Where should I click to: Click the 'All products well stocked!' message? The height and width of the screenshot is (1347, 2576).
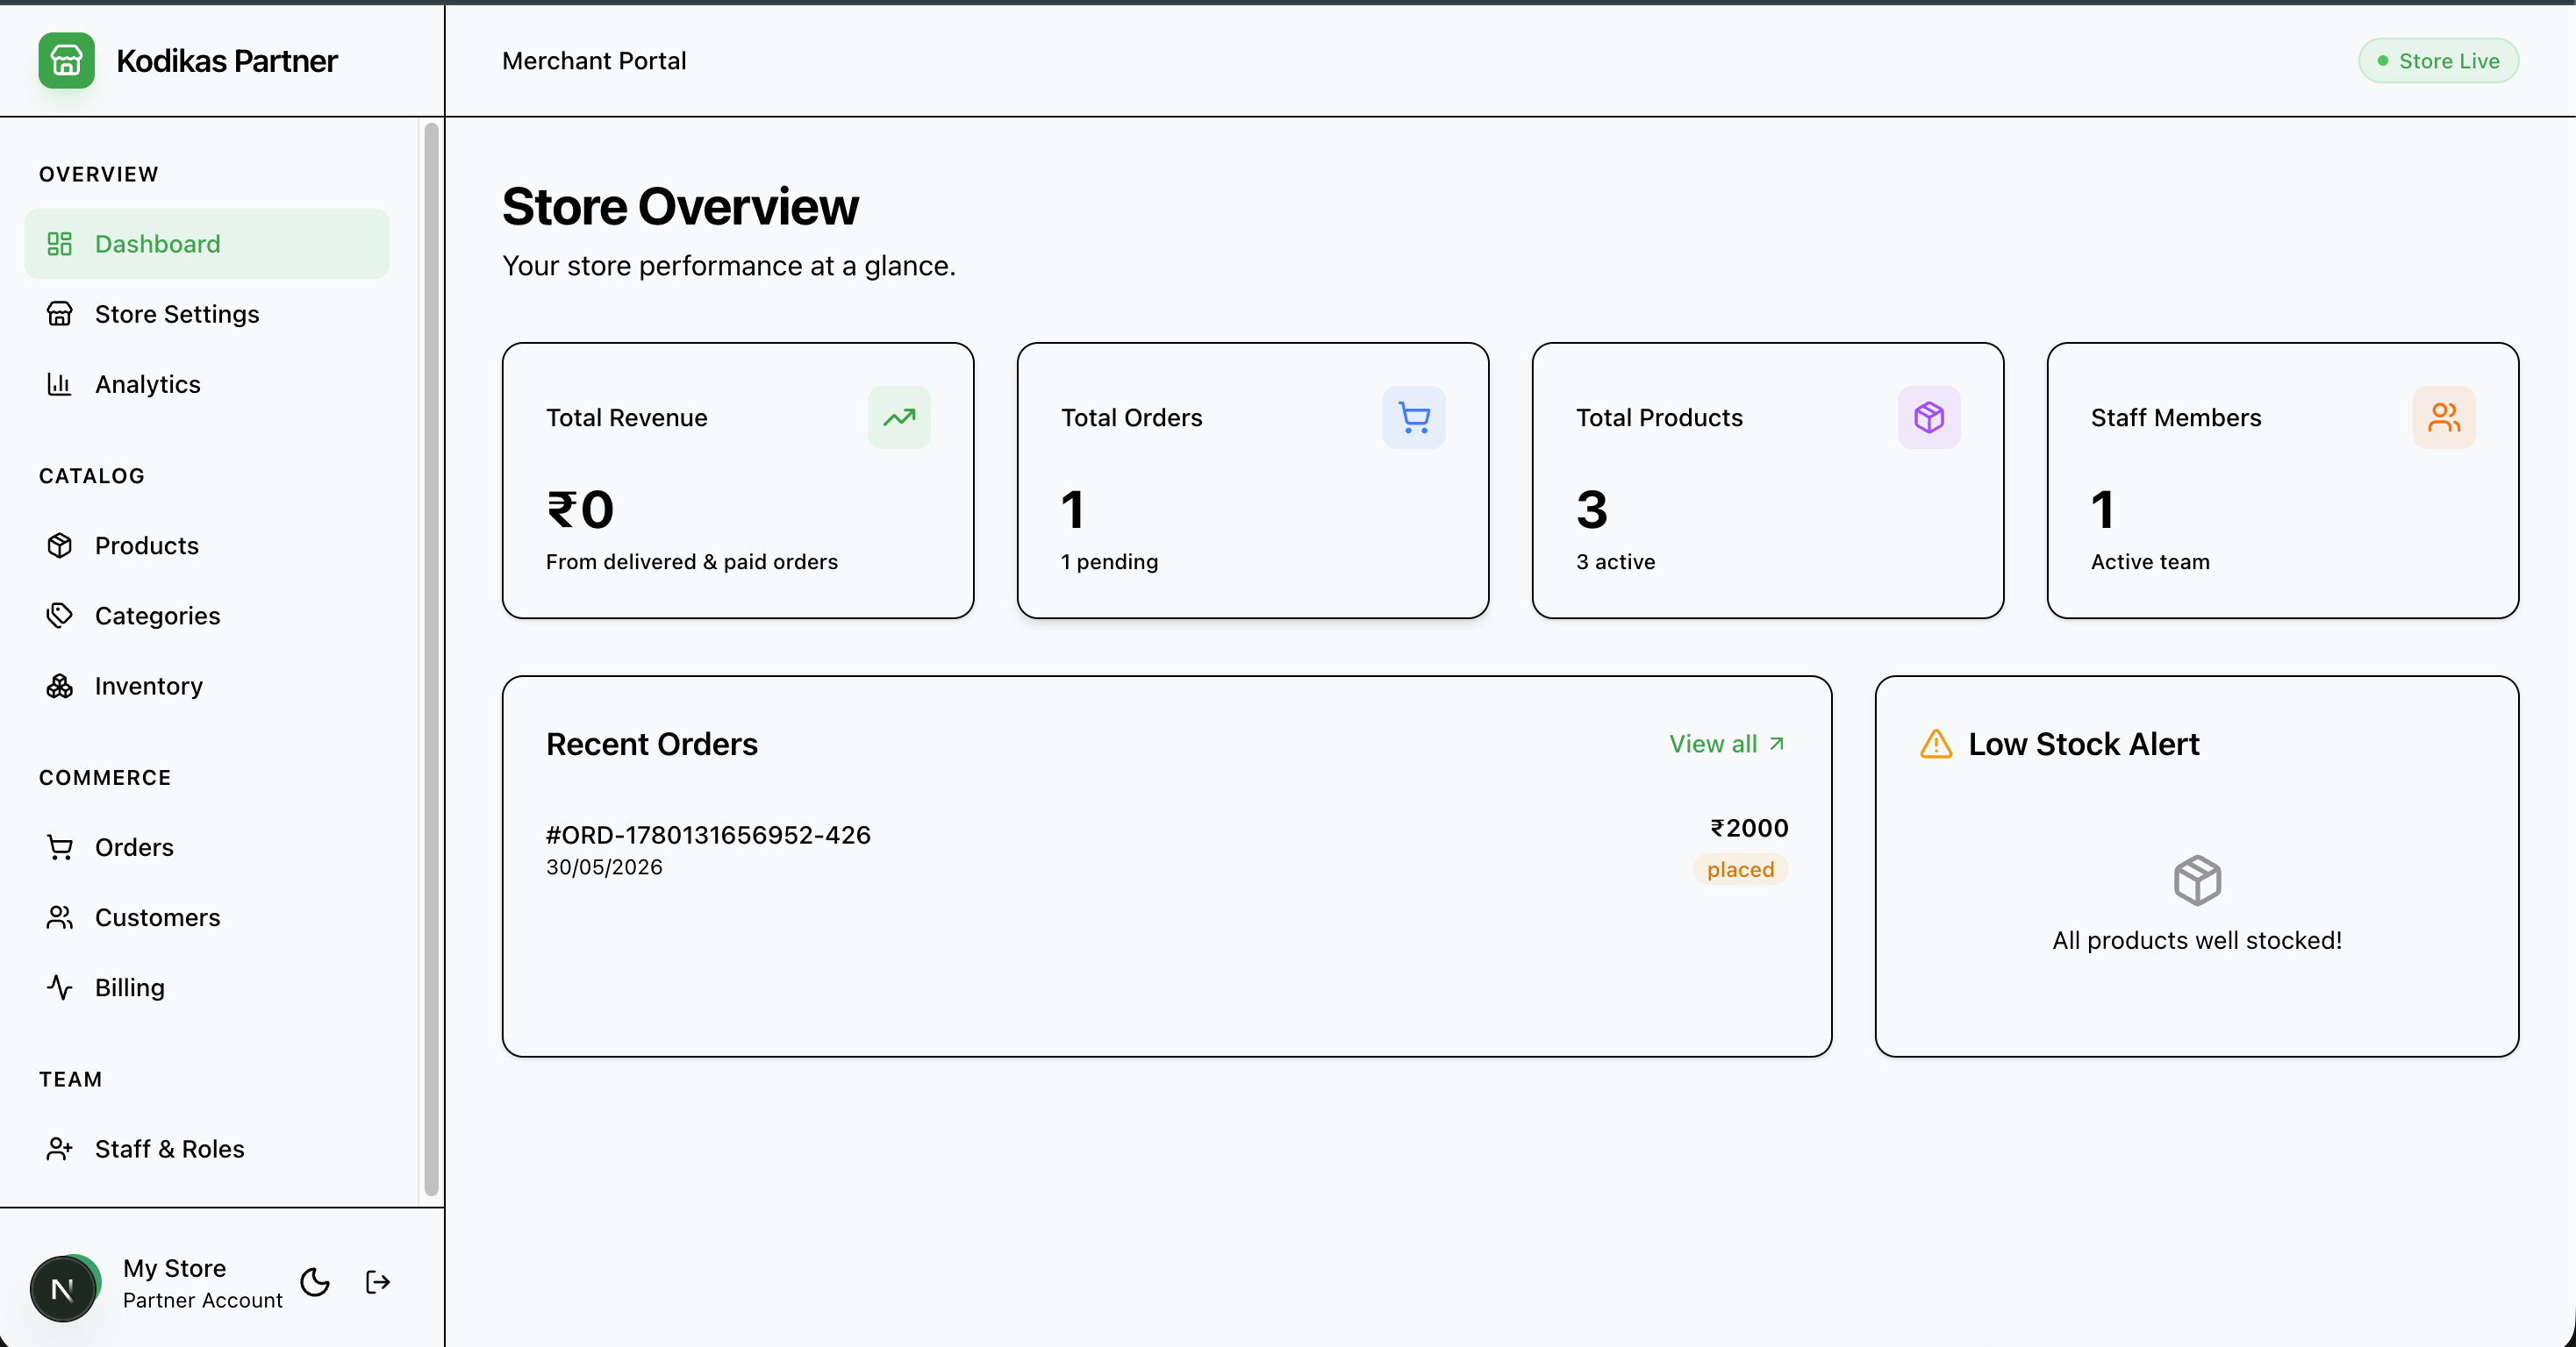tap(2197, 940)
